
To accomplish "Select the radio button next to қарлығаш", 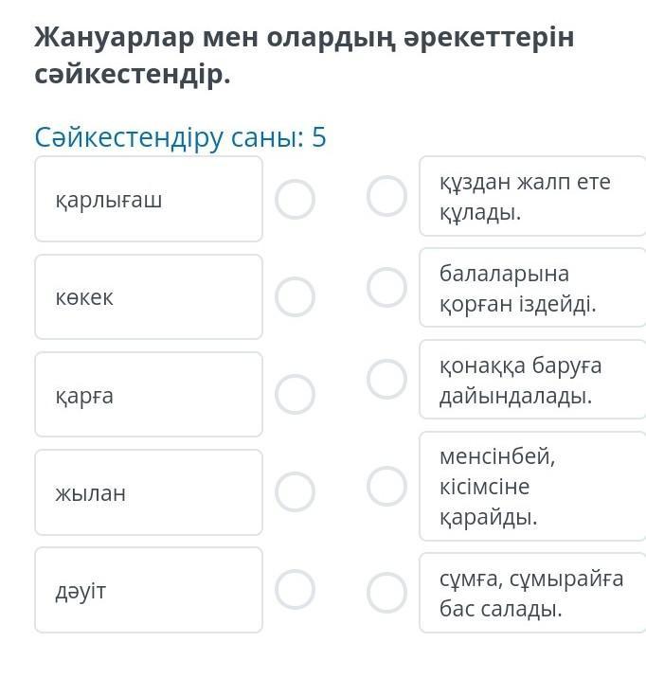I will (x=295, y=200).
